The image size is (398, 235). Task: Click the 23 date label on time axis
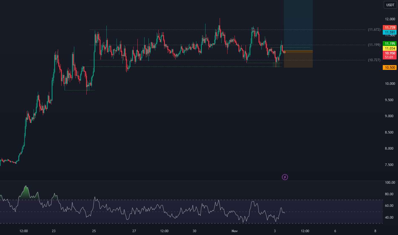[54, 231]
